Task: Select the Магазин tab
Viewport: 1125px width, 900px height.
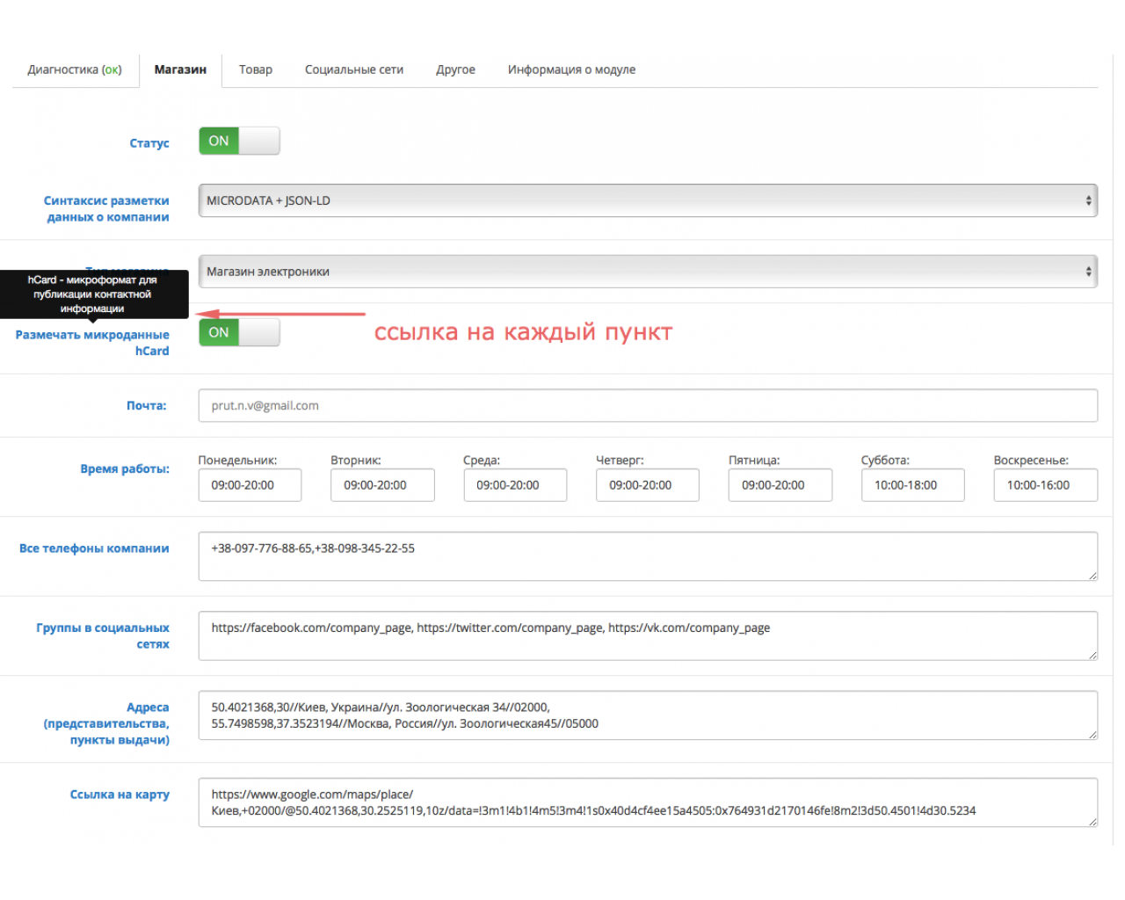Action: (x=180, y=69)
